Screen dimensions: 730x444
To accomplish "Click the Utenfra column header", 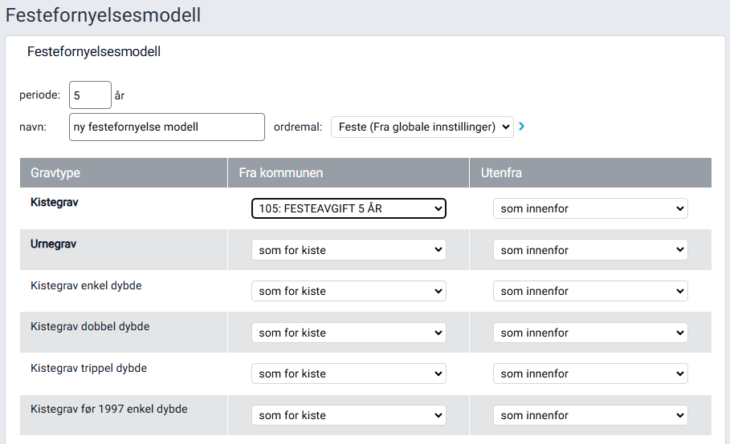I will [x=503, y=173].
